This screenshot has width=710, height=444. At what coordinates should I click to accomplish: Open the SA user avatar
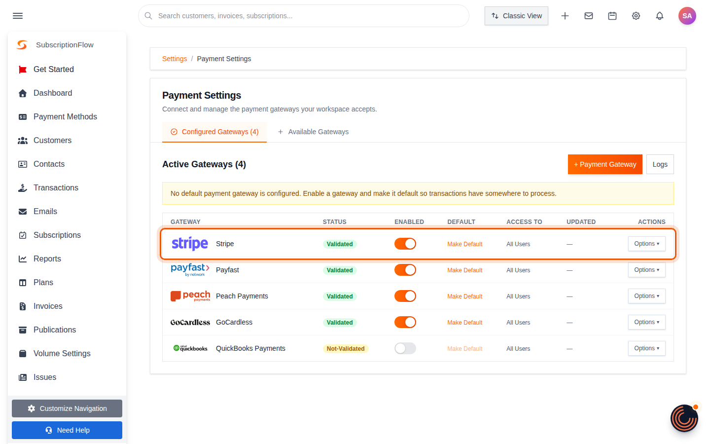(687, 16)
